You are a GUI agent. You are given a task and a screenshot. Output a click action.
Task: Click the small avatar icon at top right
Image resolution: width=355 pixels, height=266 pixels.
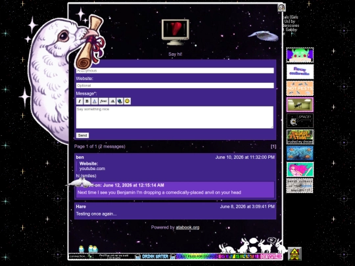point(281,8)
